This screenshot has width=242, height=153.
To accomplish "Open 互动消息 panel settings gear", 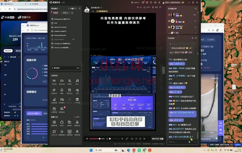I will (192, 38).
